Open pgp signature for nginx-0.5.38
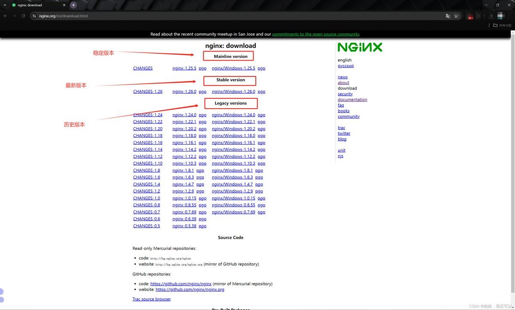This screenshot has width=515, height=310. pyautogui.click(x=203, y=226)
